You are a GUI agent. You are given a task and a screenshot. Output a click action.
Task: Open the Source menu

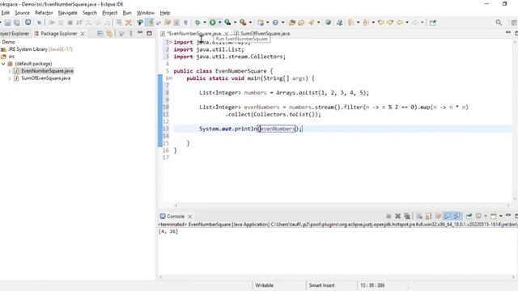22,13
